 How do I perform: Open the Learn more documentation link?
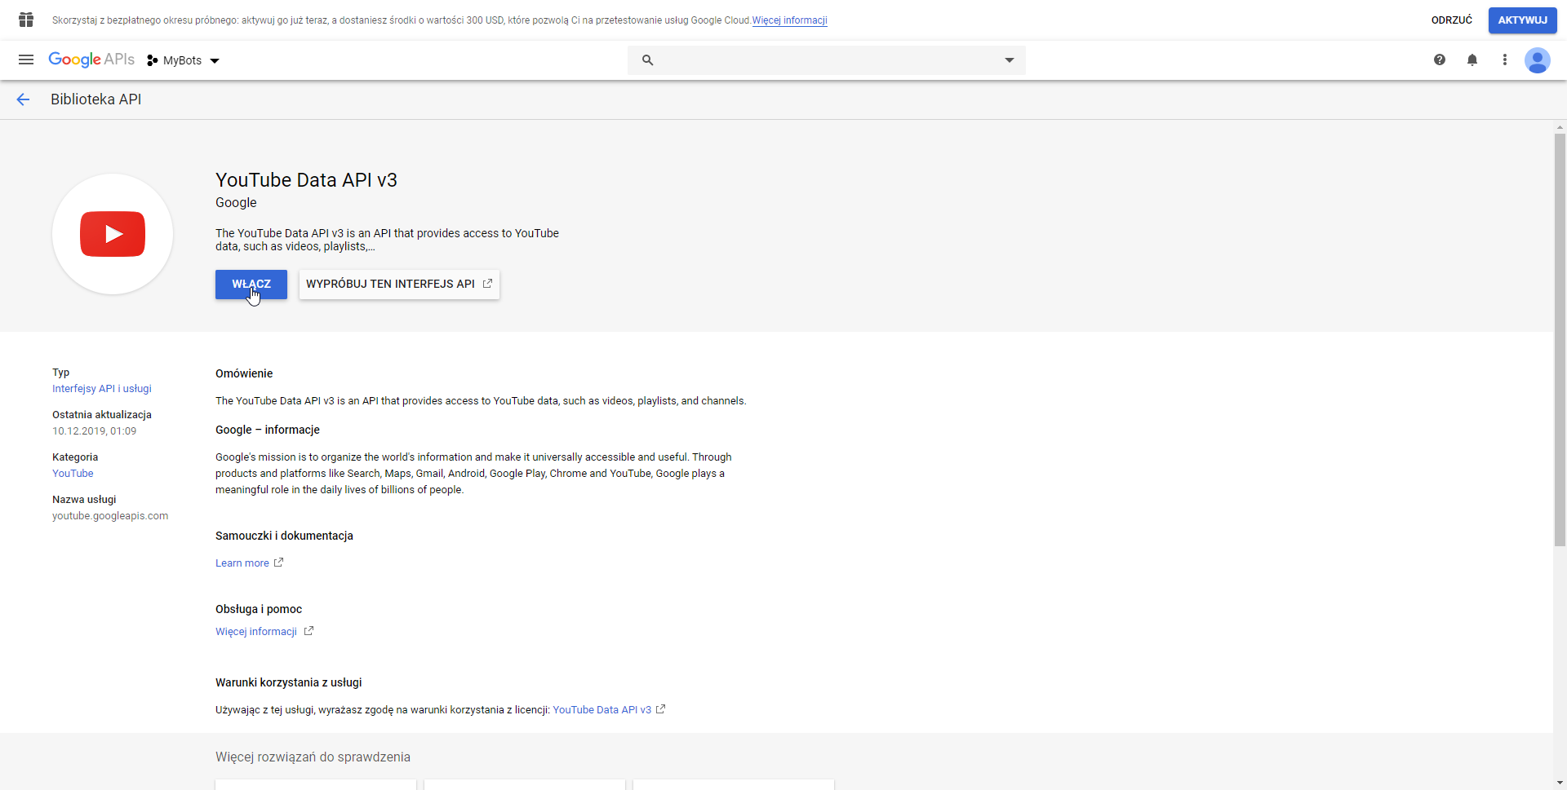tap(242, 563)
